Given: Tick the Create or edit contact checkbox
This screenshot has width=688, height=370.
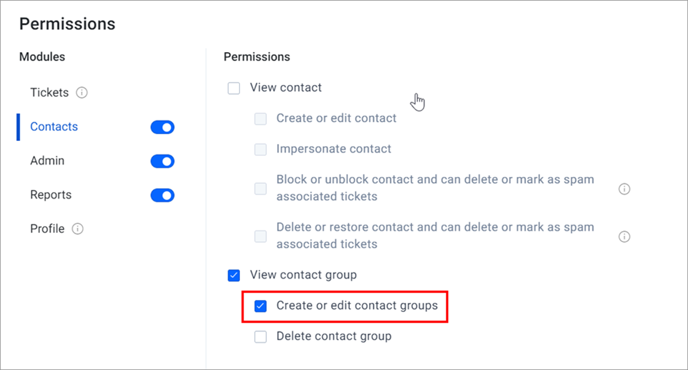Looking at the screenshot, I should click(x=260, y=118).
